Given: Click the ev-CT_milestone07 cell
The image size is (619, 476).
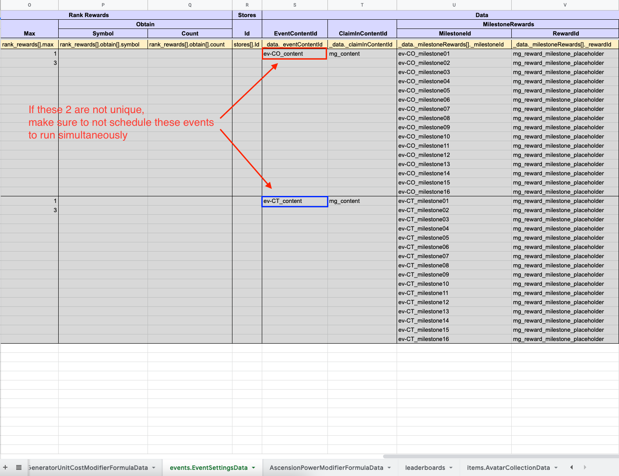Looking at the screenshot, I should coord(454,256).
